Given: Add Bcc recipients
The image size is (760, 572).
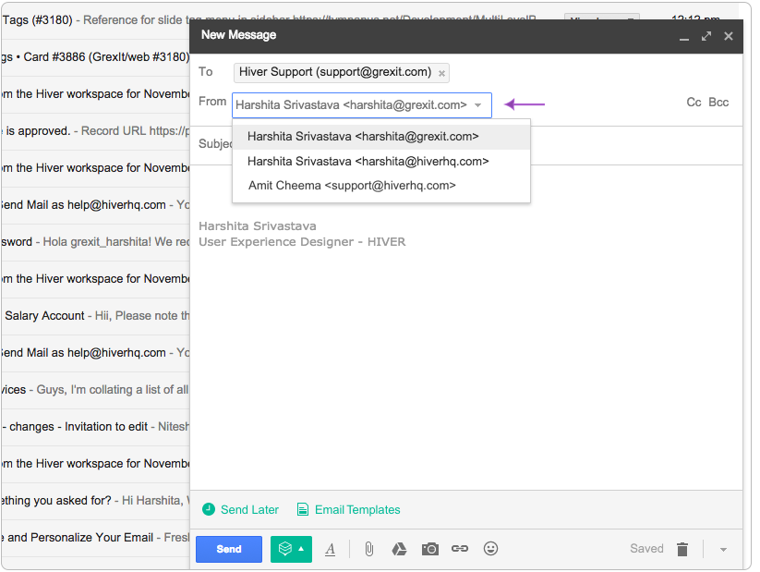Looking at the screenshot, I should (x=718, y=102).
